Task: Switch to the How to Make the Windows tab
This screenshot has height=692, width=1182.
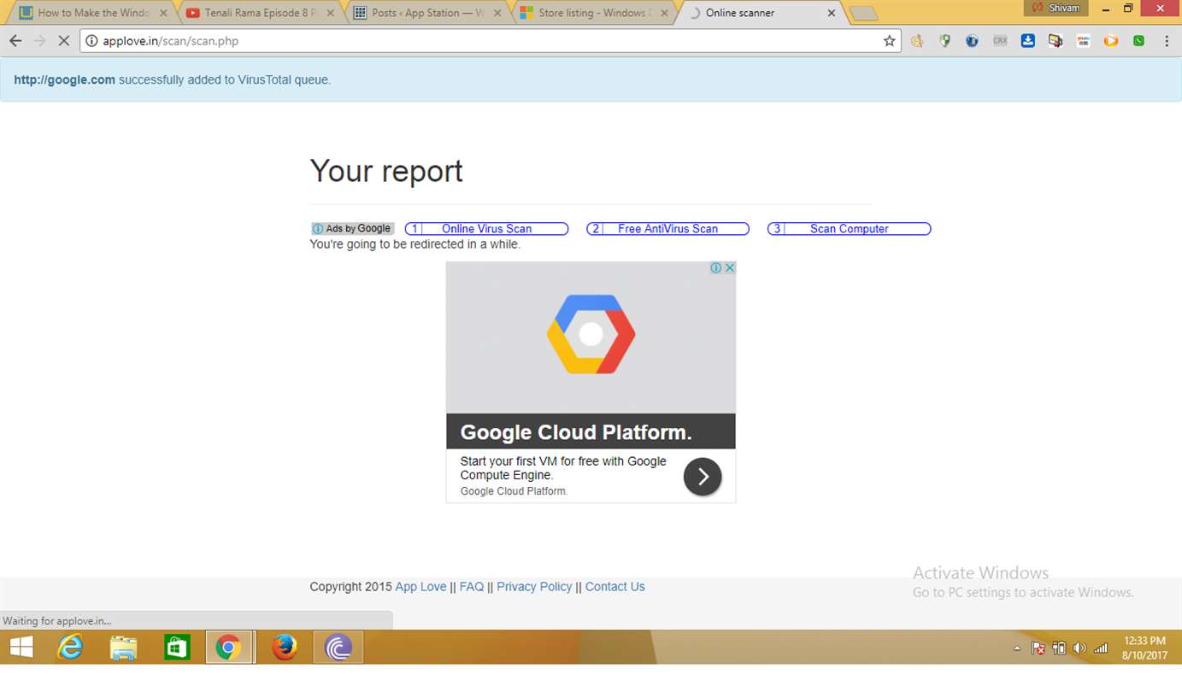Action: (x=94, y=13)
